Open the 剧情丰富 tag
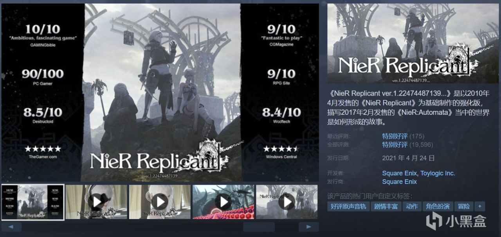 point(386,207)
